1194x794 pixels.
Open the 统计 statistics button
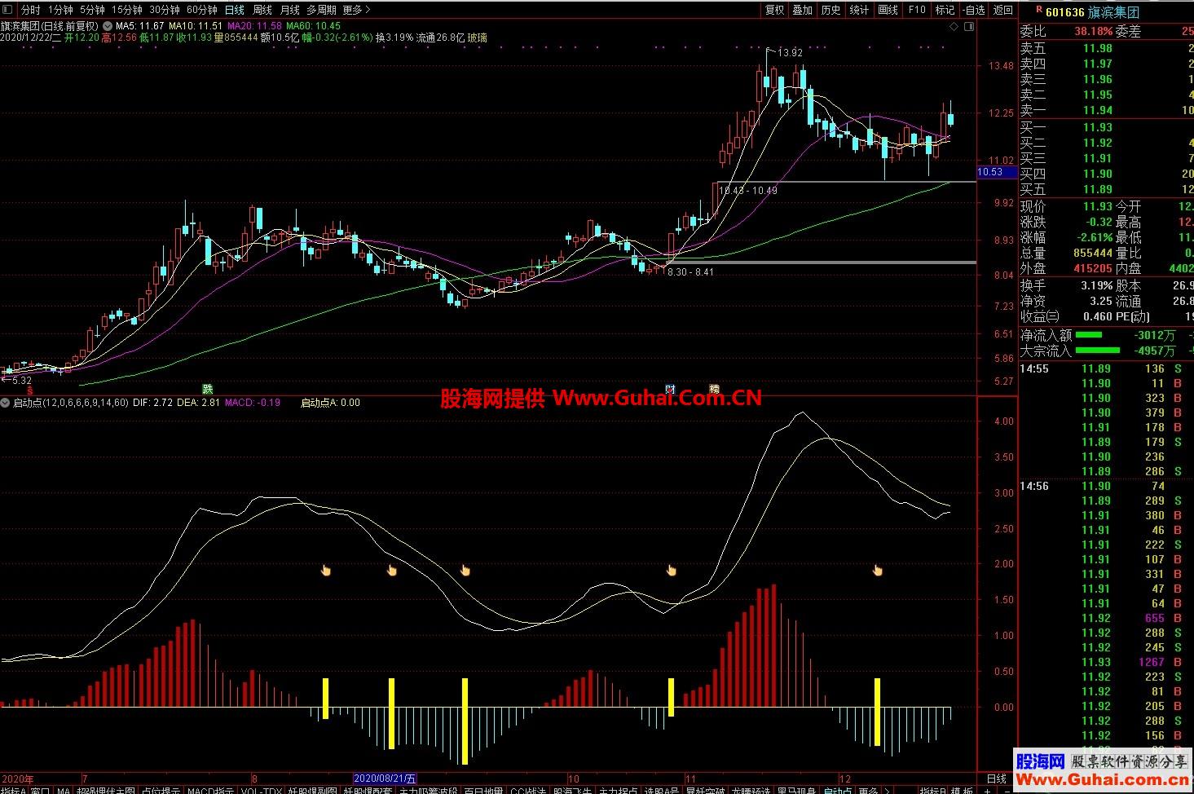tap(859, 10)
